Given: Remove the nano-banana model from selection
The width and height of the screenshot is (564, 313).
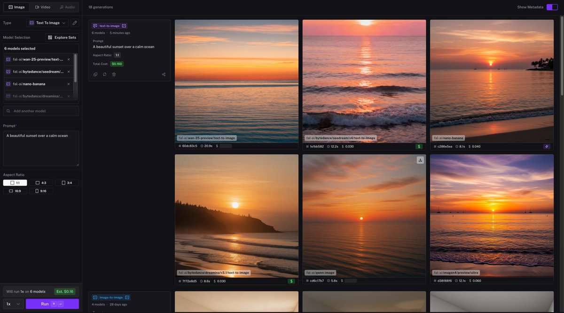Looking at the screenshot, I should (69, 84).
